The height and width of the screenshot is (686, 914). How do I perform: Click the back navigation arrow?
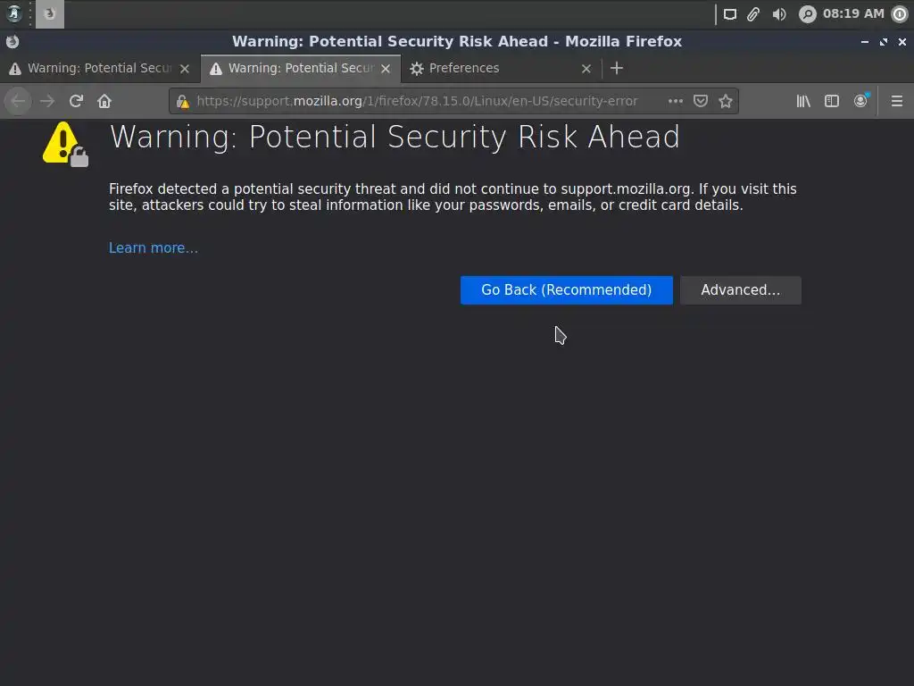18,101
